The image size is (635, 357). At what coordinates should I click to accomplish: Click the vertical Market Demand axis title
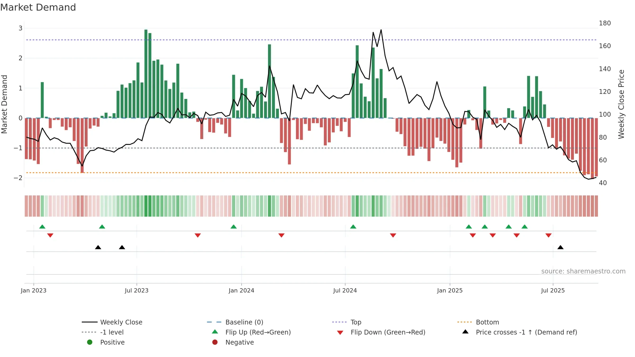4,104
